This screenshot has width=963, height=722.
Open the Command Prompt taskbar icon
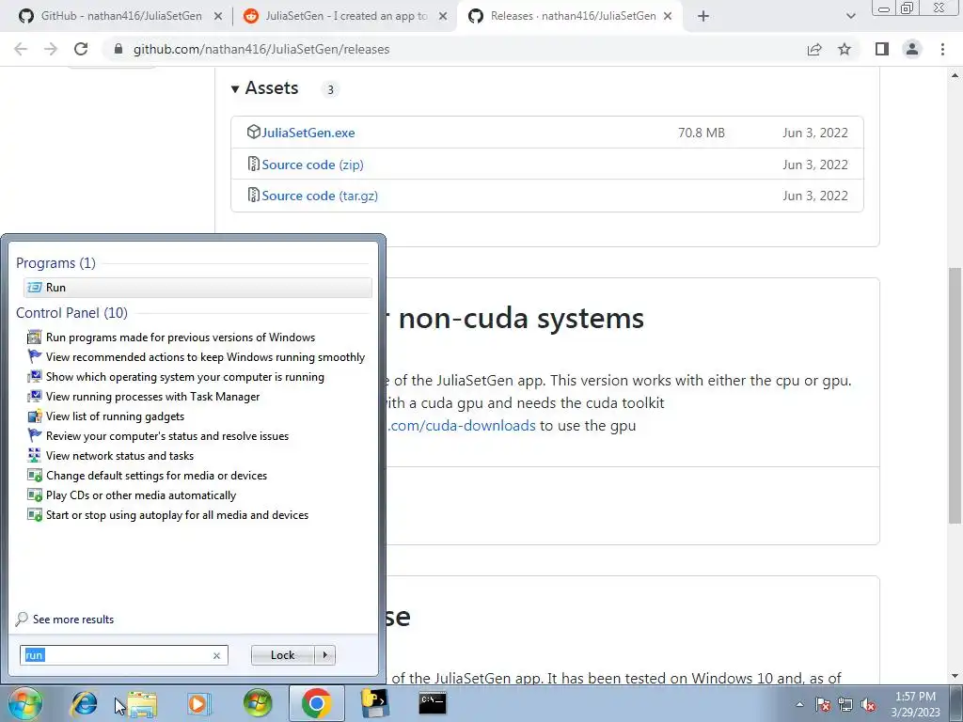[x=433, y=703]
